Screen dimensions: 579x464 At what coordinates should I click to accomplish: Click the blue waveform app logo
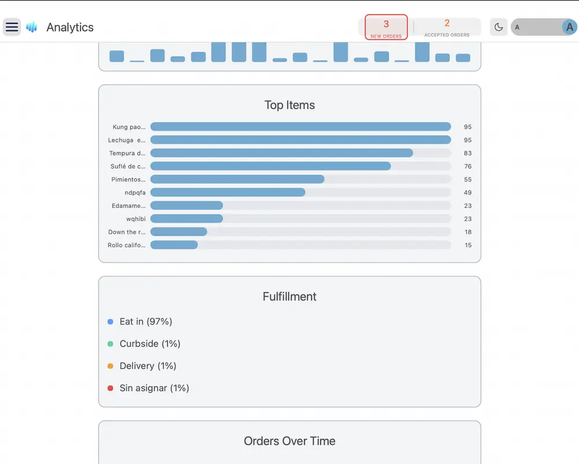coord(32,27)
